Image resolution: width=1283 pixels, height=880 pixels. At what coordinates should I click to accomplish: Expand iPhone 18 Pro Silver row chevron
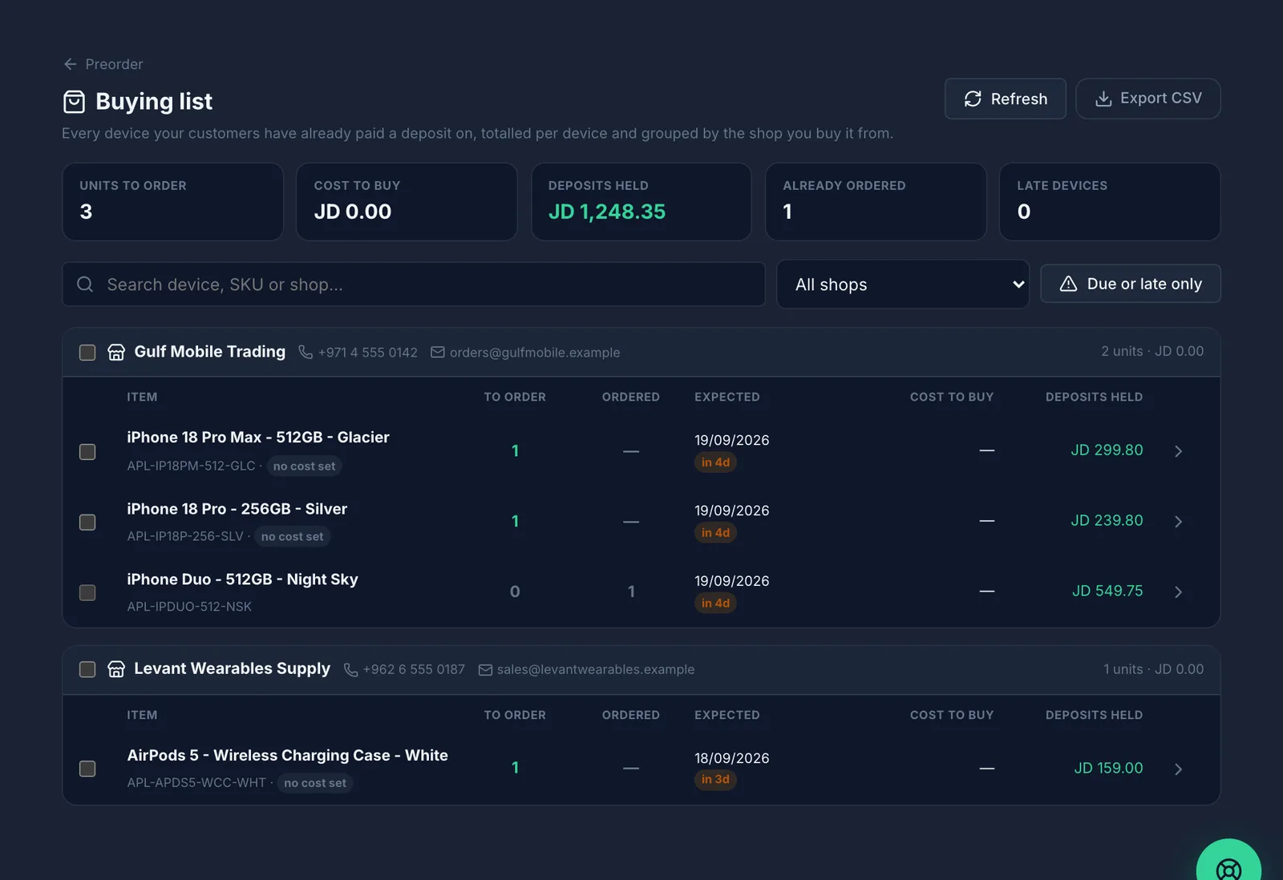pos(1178,522)
